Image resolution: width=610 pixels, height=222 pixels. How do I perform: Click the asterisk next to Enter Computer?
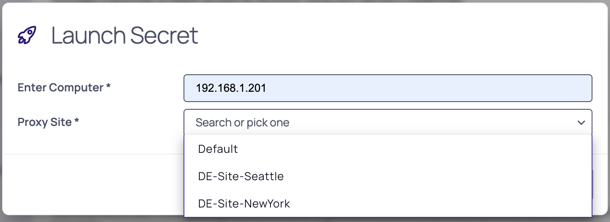(x=109, y=87)
